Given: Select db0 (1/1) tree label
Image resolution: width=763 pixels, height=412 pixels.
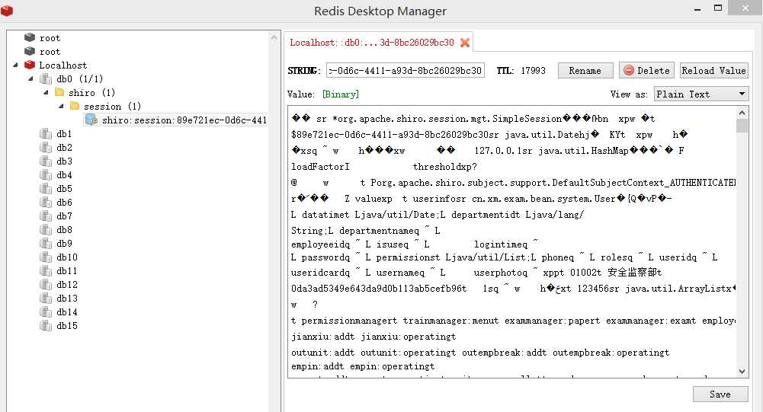Looking at the screenshot, I should 80,78.
